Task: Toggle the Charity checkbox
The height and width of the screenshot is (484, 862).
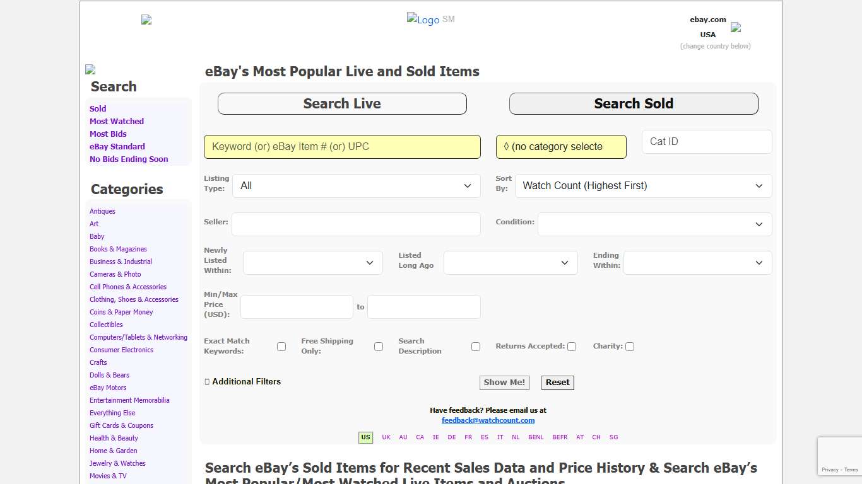Action: (629, 346)
